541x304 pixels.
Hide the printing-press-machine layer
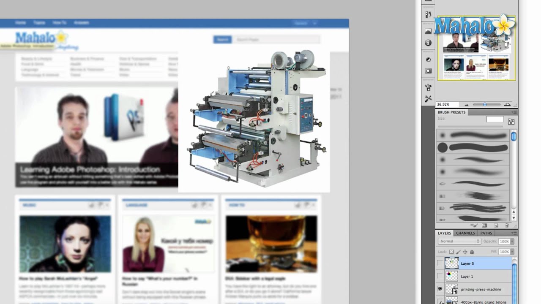coord(440,289)
